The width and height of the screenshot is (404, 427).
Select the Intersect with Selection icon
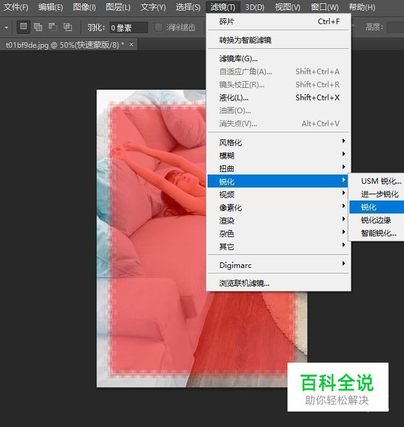[68, 27]
